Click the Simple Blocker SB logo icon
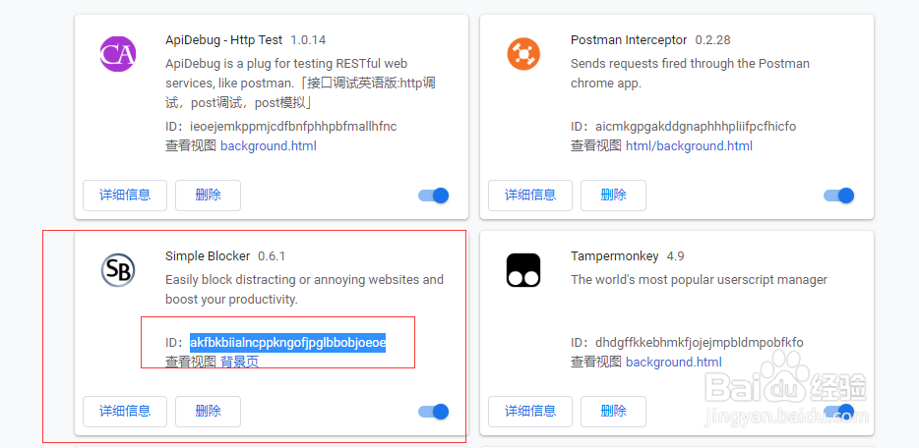 coord(118,270)
